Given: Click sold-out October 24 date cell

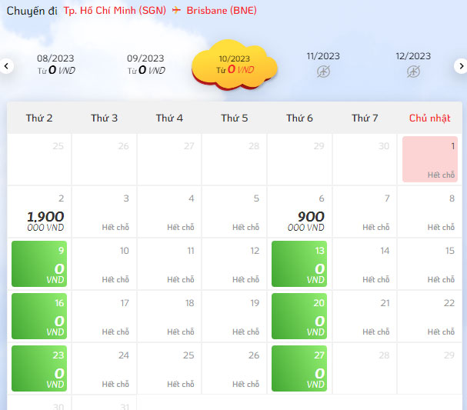Looking at the screenshot, I should (x=104, y=368).
